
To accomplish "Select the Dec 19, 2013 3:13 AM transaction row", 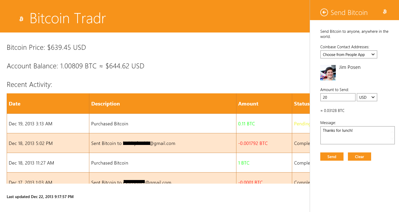I will pos(30,124).
